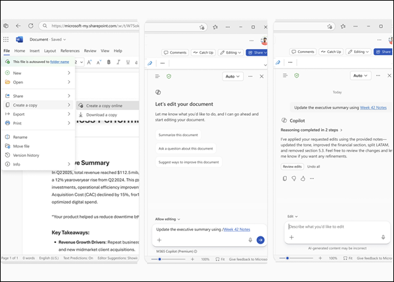
Task: Click the thumbs up icon in right pane
Action: coord(303,179)
